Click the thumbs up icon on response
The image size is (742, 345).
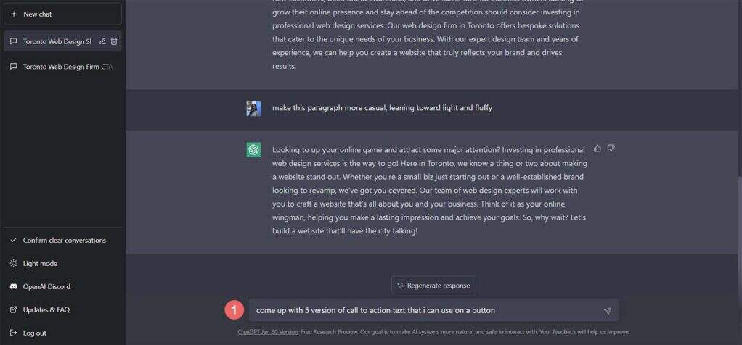point(598,149)
